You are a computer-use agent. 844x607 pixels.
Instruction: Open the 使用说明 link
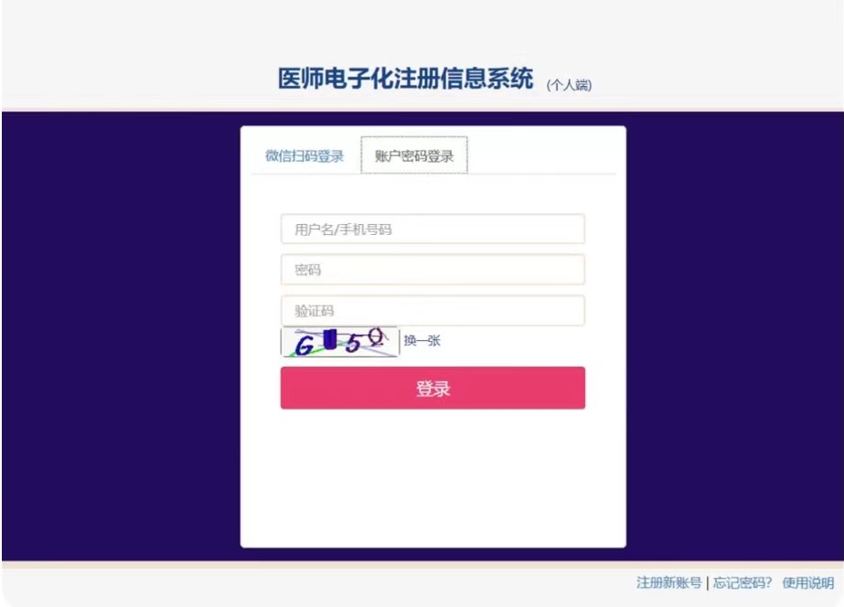(x=808, y=583)
